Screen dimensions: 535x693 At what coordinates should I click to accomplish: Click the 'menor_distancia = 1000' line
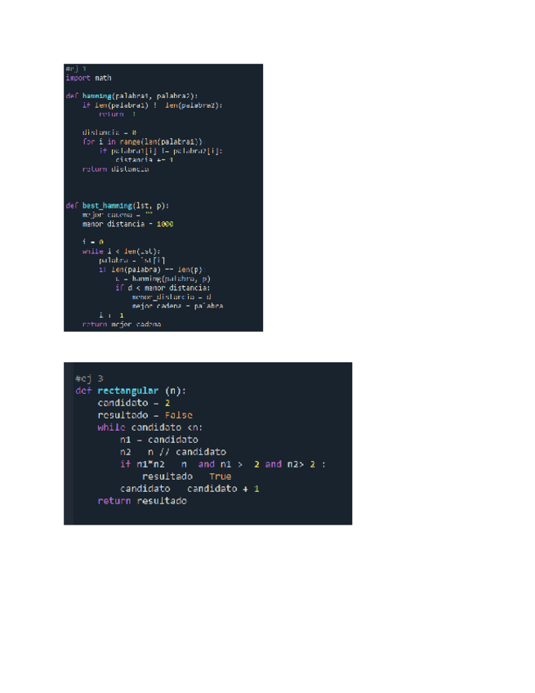127,224
